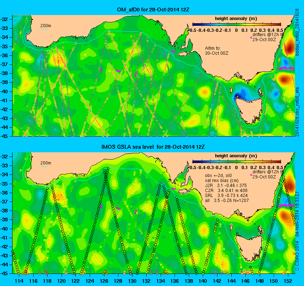Screen dimensions: 304x286
Task: Click the 'sat rms bias (cm)' heading
Action: pyautogui.click(x=222, y=181)
